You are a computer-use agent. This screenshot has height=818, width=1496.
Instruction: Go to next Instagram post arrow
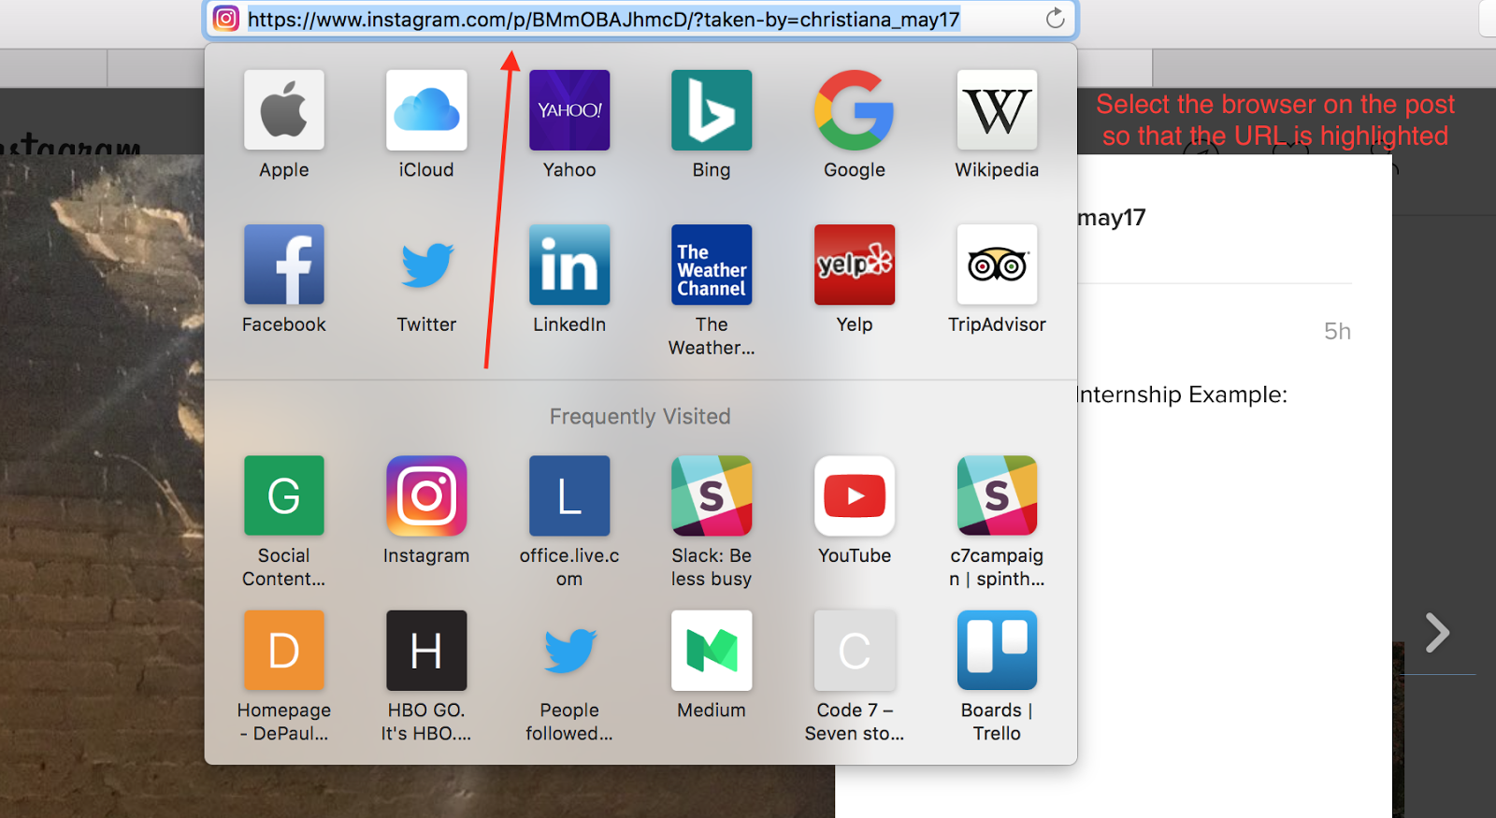pos(1437,633)
